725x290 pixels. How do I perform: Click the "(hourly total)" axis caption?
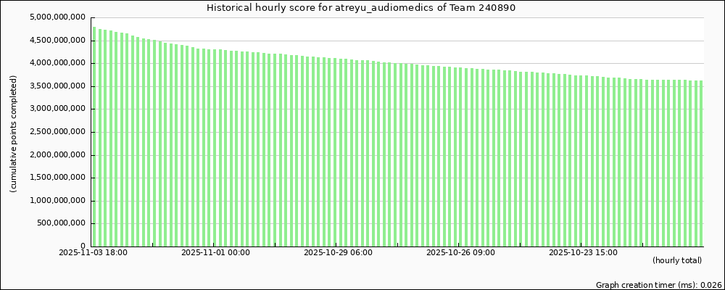pos(676,260)
